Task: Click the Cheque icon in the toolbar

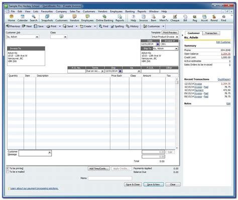Action: coord(175,18)
